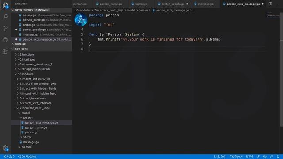Change the Go language mode
The width and height of the screenshot is (283, 159).
click(264, 156)
